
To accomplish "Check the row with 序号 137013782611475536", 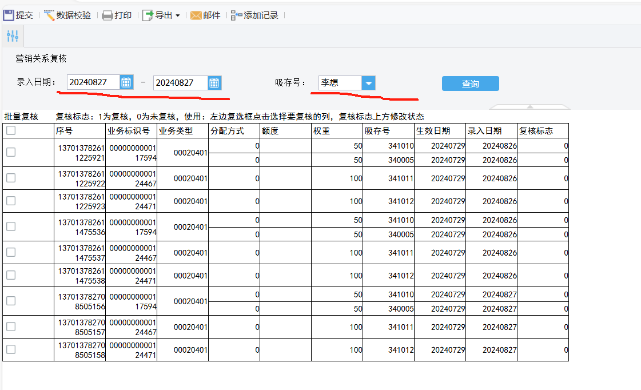I will click(x=11, y=226).
